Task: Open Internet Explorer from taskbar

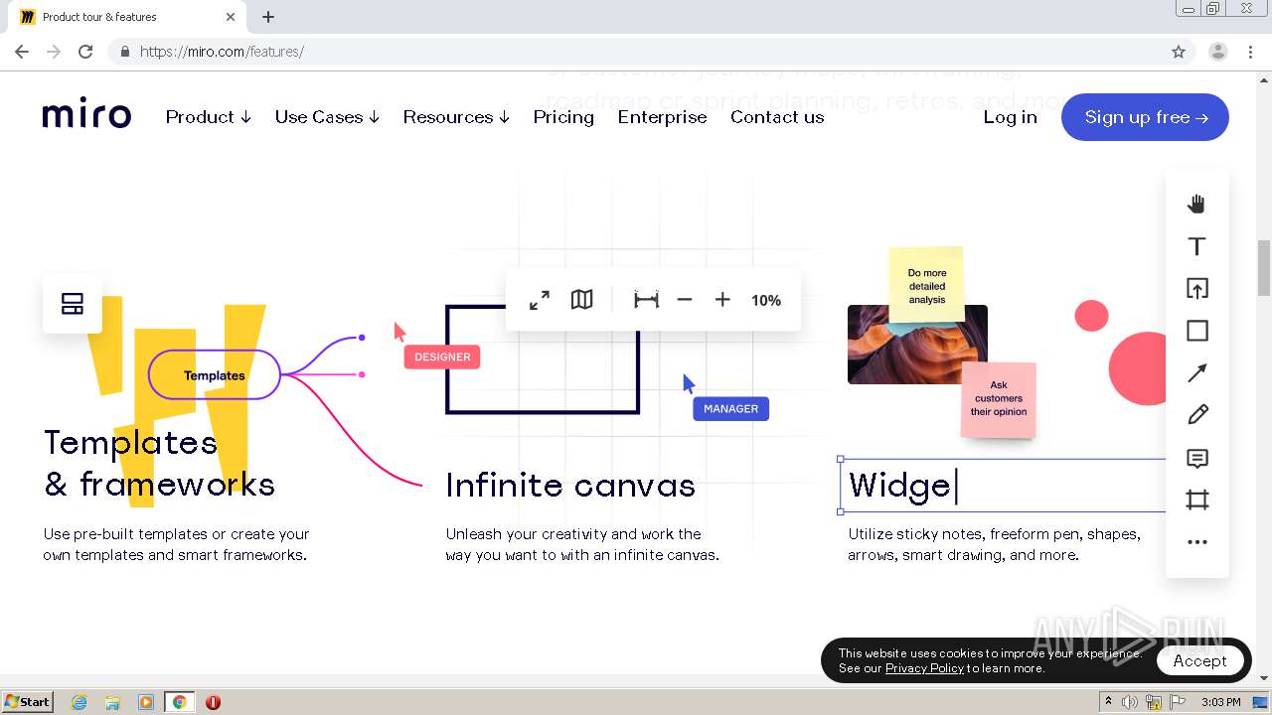Action: tap(79, 702)
